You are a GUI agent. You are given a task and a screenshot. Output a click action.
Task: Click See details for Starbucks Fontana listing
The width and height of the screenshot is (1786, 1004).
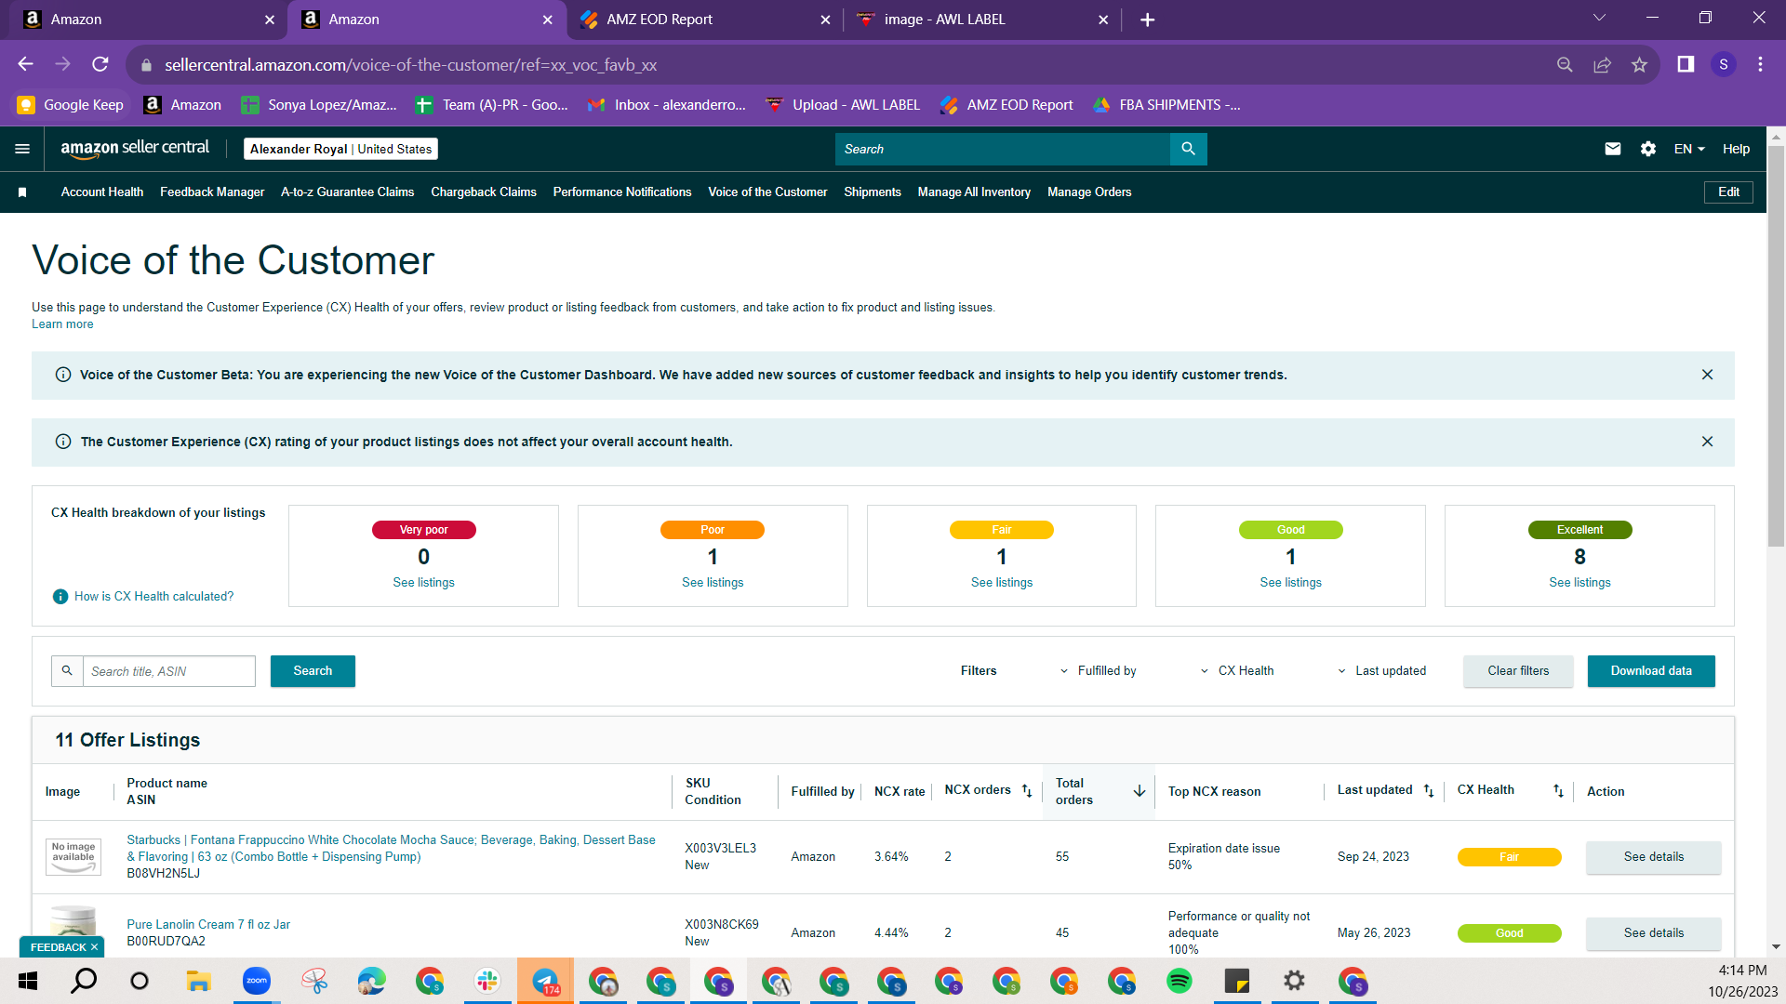1653,857
